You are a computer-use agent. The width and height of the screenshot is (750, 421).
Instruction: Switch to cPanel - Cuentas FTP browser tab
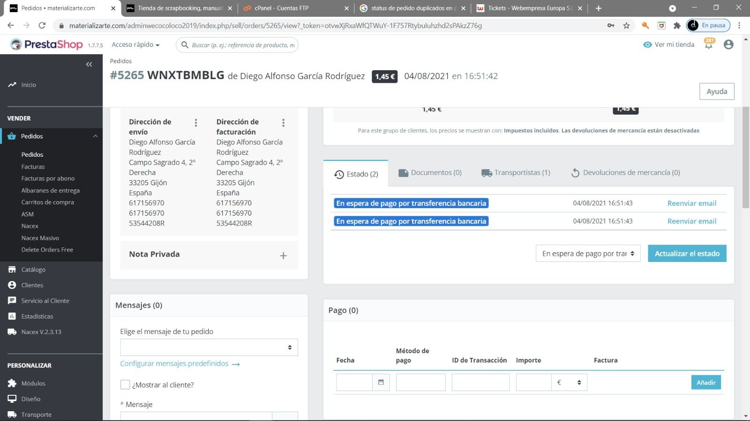(296, 8)
